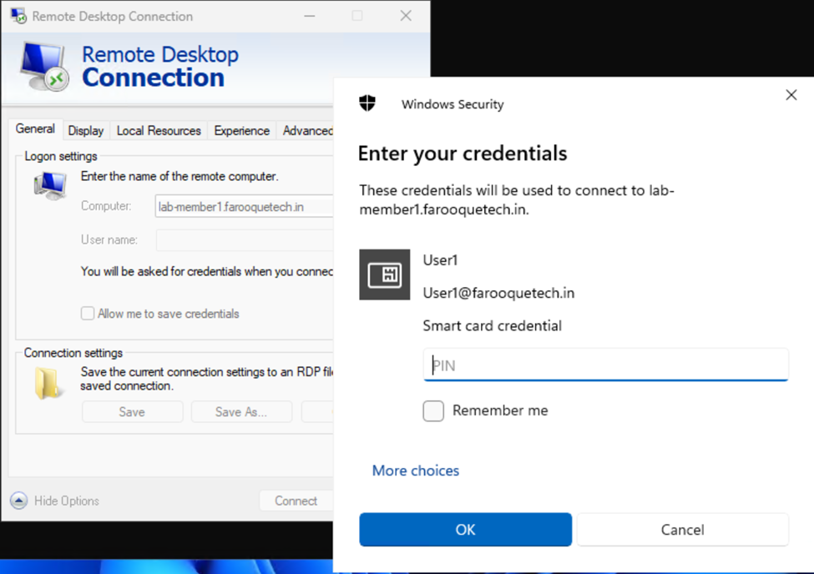This screenshot has height=574, width=814.
Task: Enable 'Allow me to save credentials' checkbox
Action: 87,314
